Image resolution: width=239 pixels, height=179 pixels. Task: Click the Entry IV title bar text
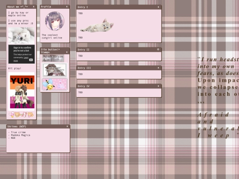pos(84,86)
